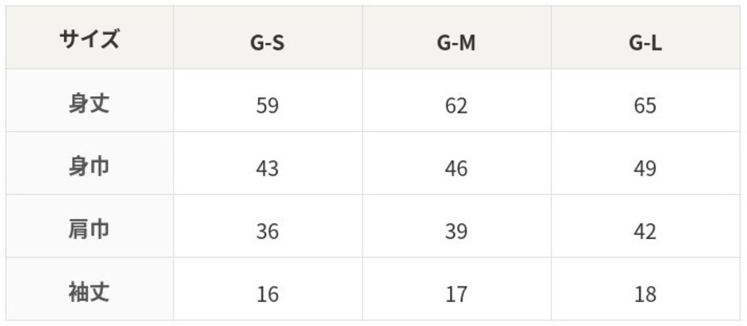Click the 袖丈 row label
Screen dimensions: 747x326
tap(90, 289)
